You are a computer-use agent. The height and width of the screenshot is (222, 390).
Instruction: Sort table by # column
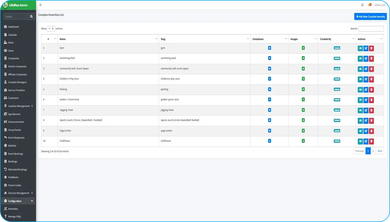coord(50,39)
